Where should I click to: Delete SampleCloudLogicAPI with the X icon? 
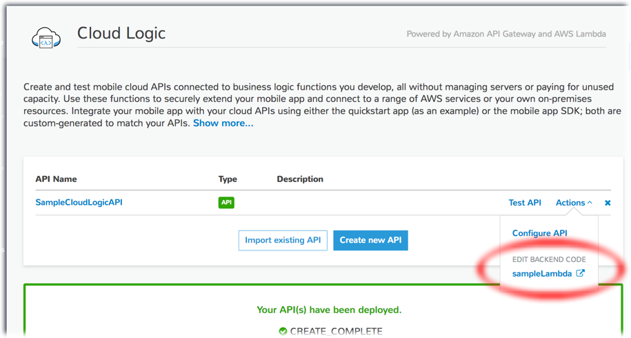608,203
